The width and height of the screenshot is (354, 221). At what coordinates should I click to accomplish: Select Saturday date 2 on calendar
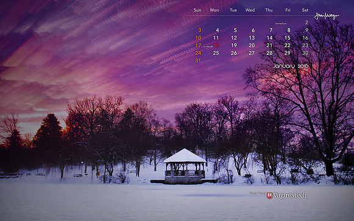point(306,23)
